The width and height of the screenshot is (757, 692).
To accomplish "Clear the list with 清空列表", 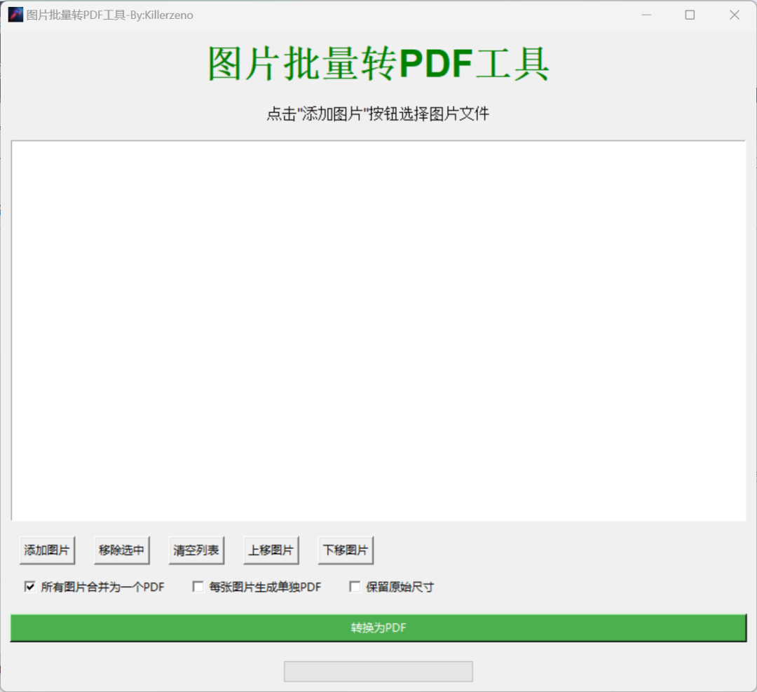I will (196, 550).
